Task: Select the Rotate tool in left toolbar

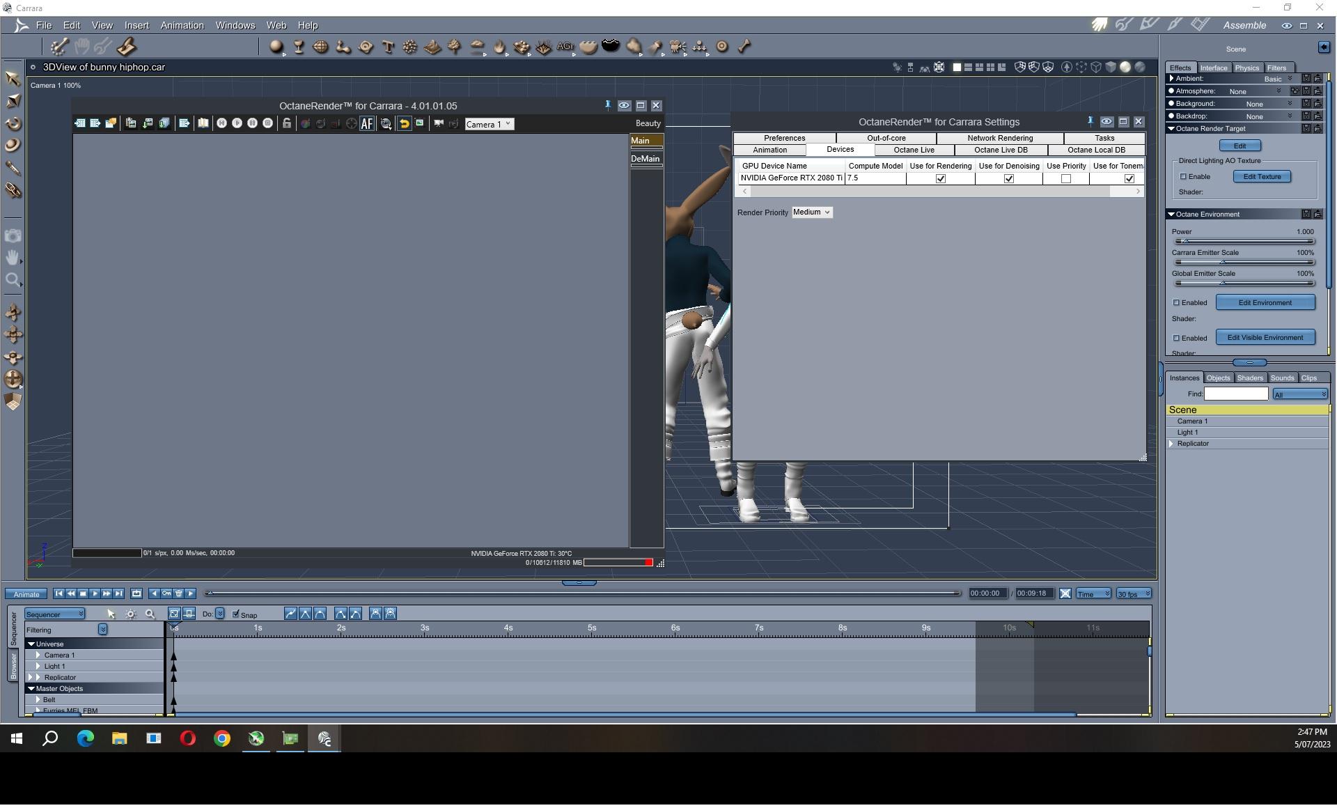Action: (13, 124)
